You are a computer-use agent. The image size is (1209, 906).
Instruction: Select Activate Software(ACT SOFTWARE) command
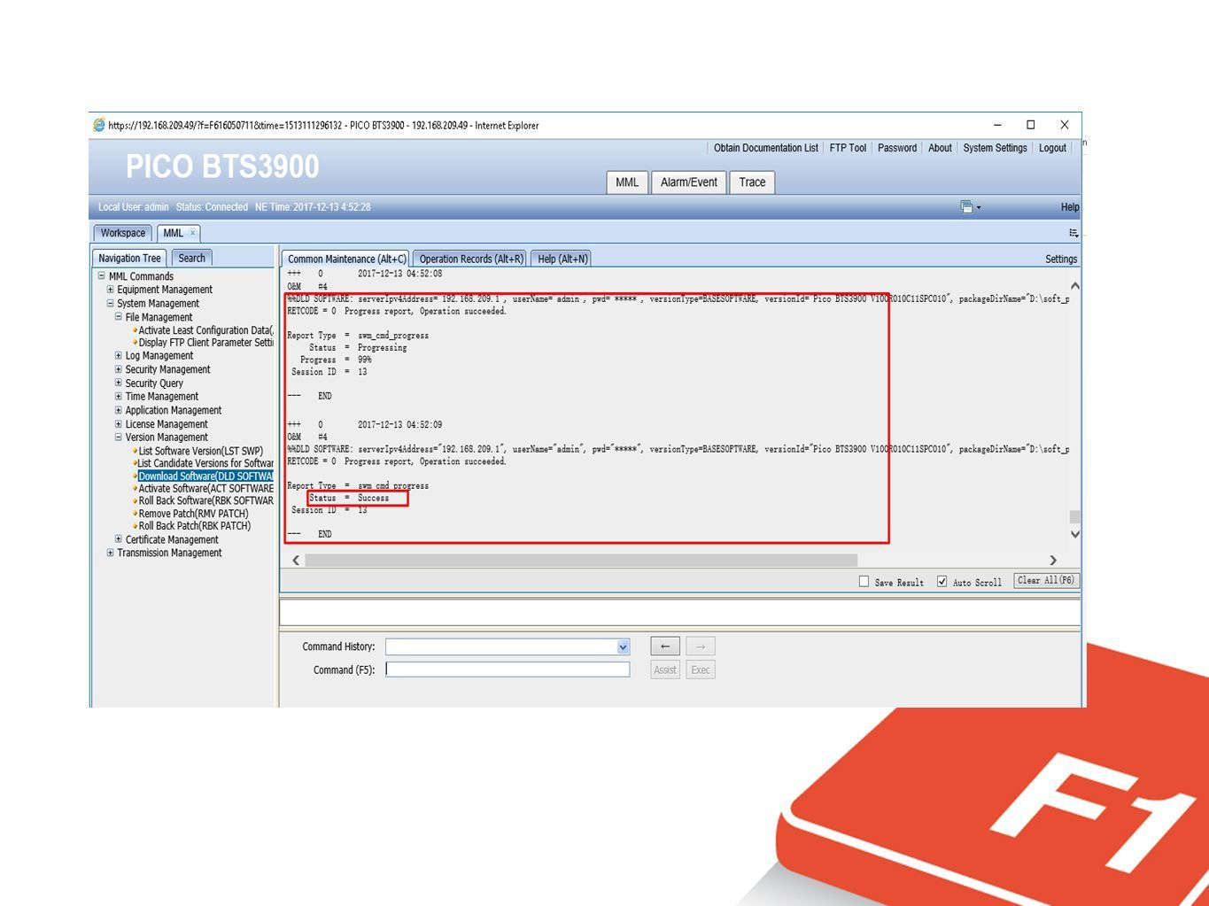tap(205, 488)
